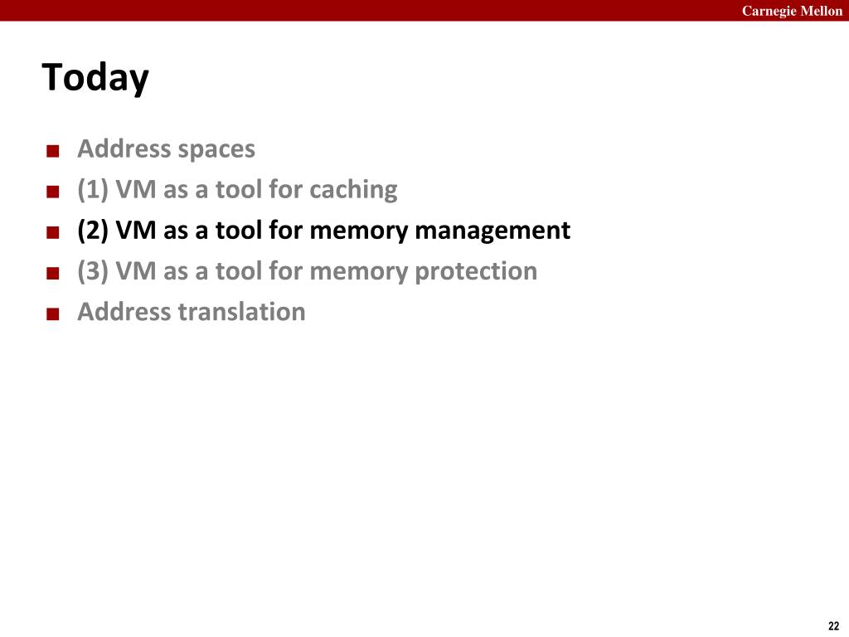
Task: Select the bullet marker for memory management line
Action: pos(52,232)
